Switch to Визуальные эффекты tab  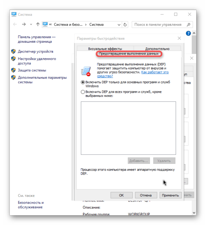click(105, 49)
